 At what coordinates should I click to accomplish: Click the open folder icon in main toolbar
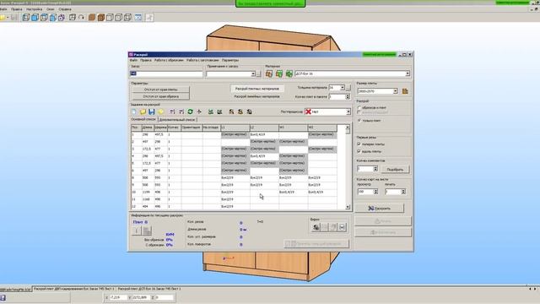point(3,17)
